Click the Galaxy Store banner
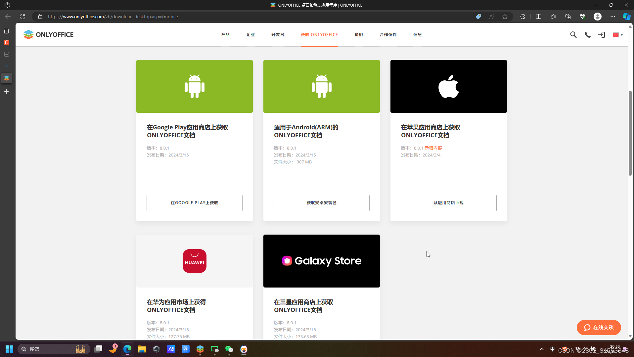This screenshot has width=634, height=357. click(322, 261)
